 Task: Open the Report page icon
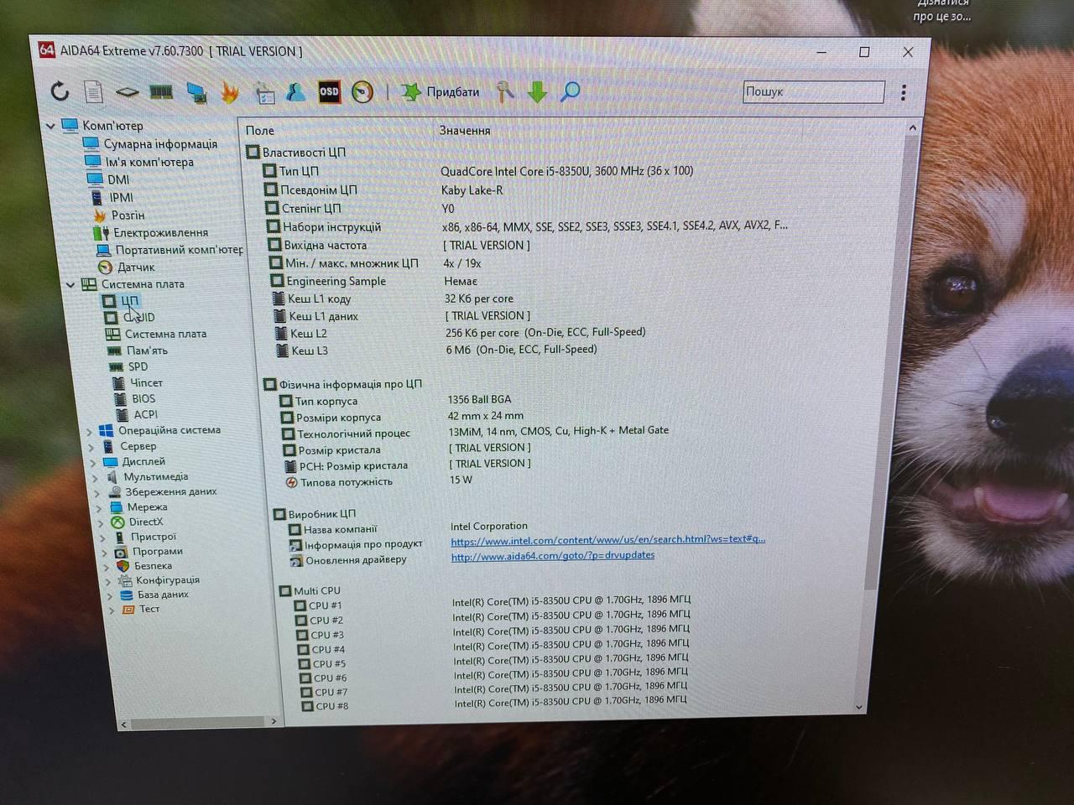pyautogui.click(x=93, y=91)
